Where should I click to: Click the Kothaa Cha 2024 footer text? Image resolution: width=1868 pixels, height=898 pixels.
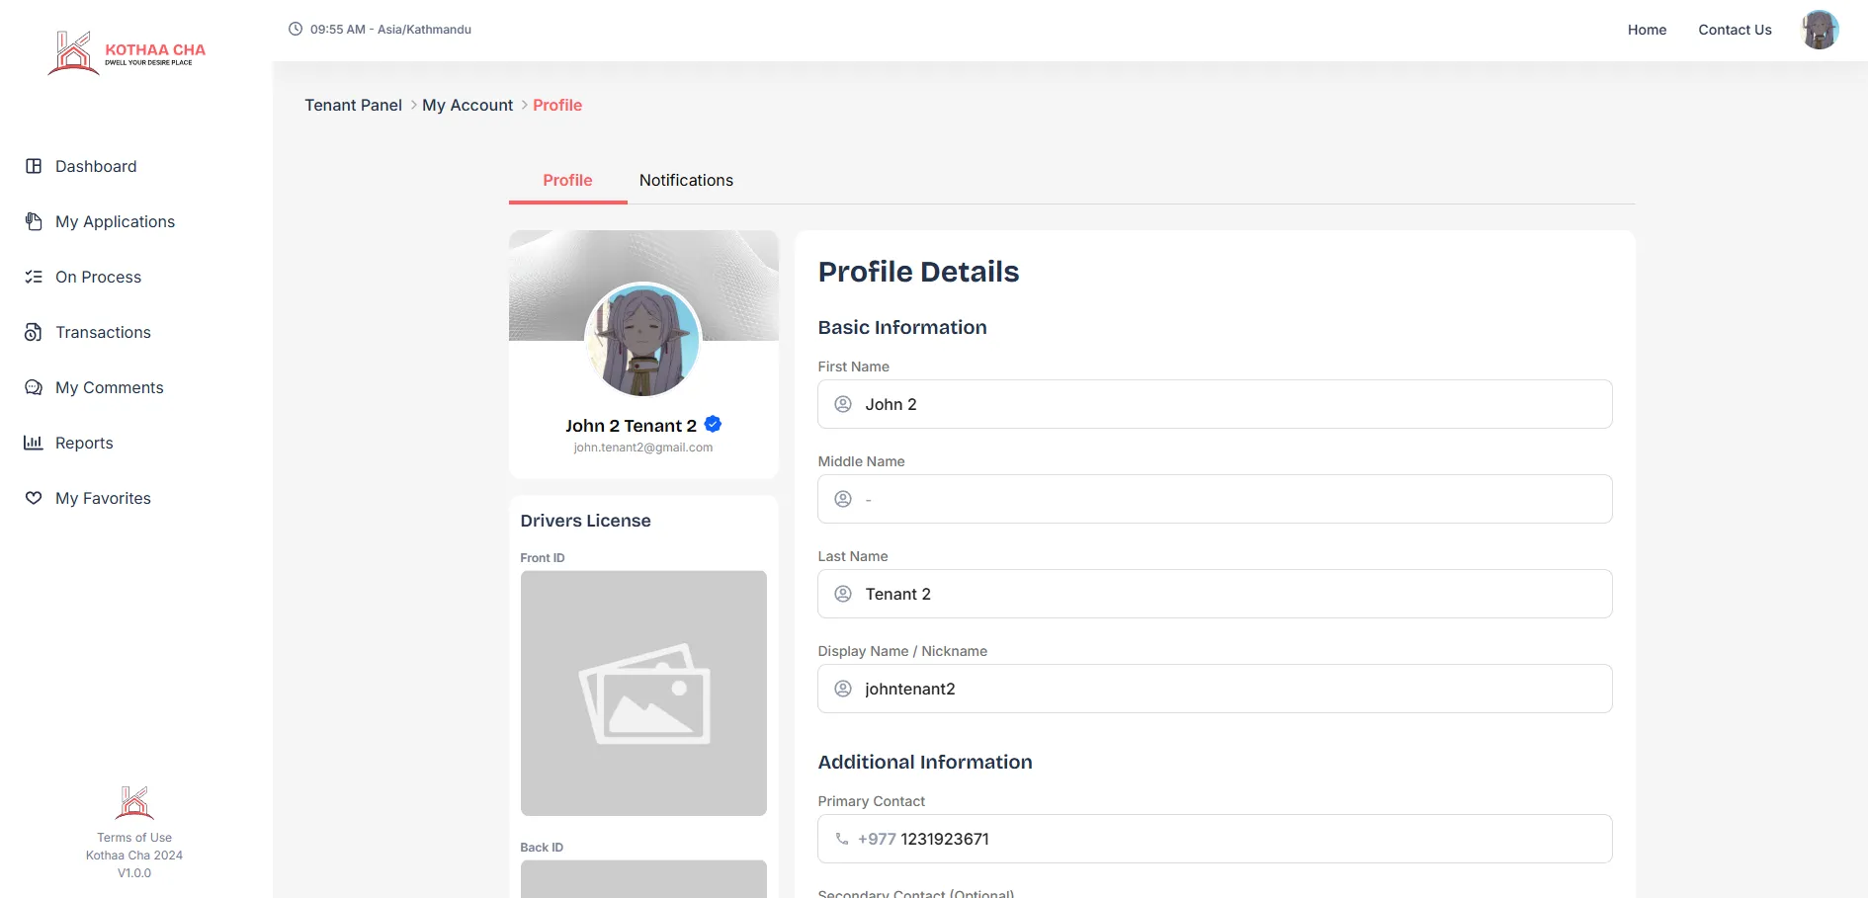pos(134,856)
